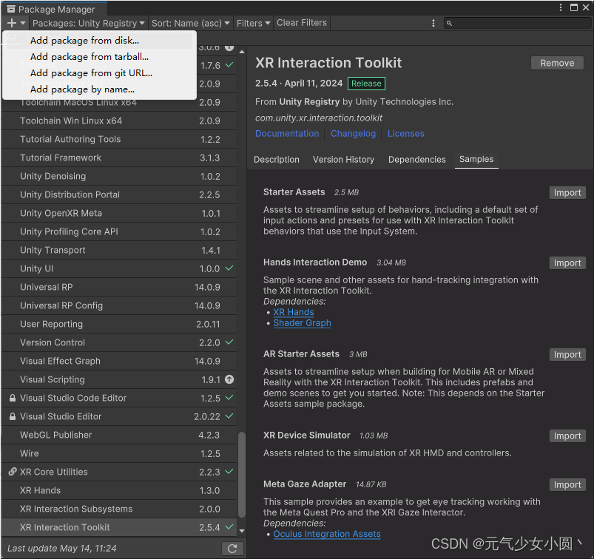Select the XR Interaction Subsystems package

(x=119, y=509)
